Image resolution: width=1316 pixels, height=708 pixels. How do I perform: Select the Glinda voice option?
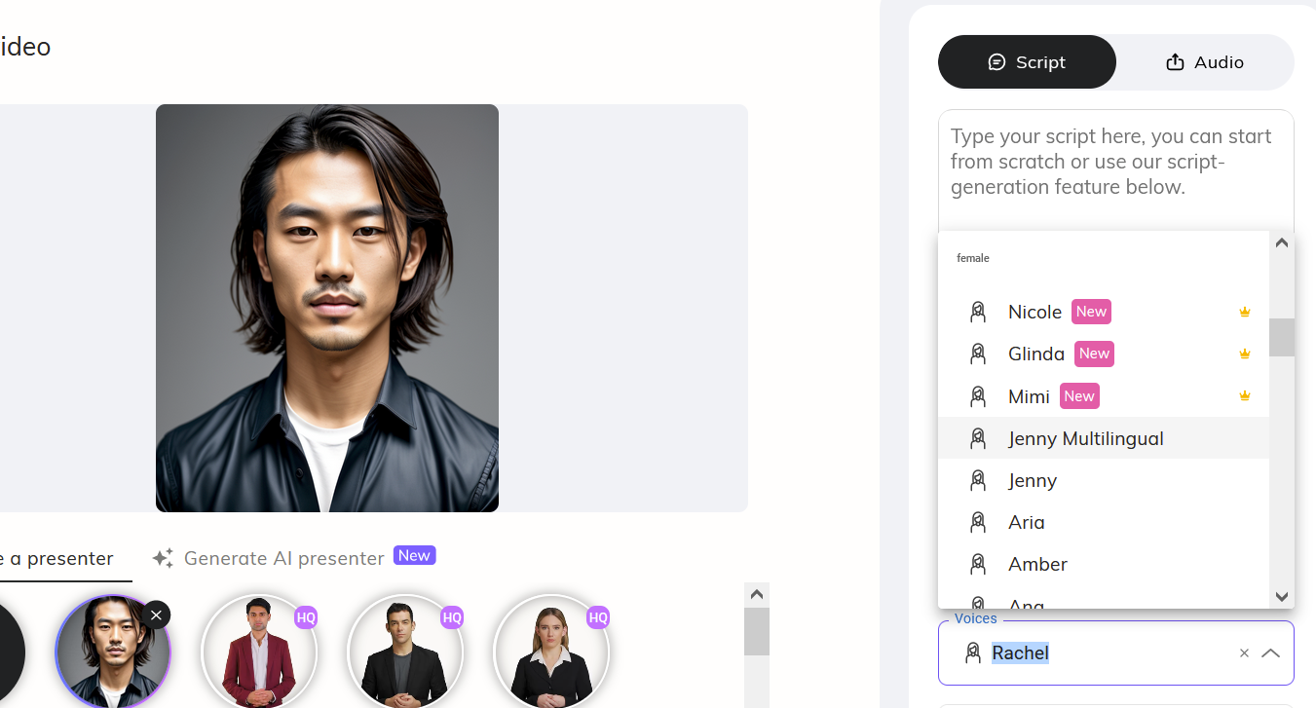1104,354
